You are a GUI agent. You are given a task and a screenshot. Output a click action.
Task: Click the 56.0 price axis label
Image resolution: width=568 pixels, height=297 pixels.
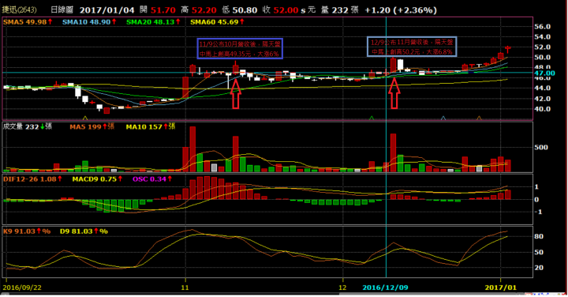(542, 27)
